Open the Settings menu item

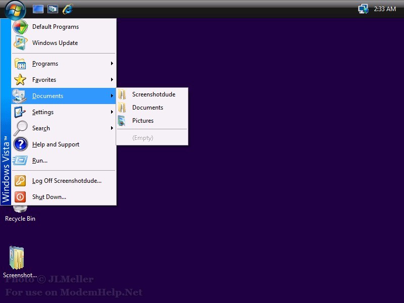tap(64, 112)
